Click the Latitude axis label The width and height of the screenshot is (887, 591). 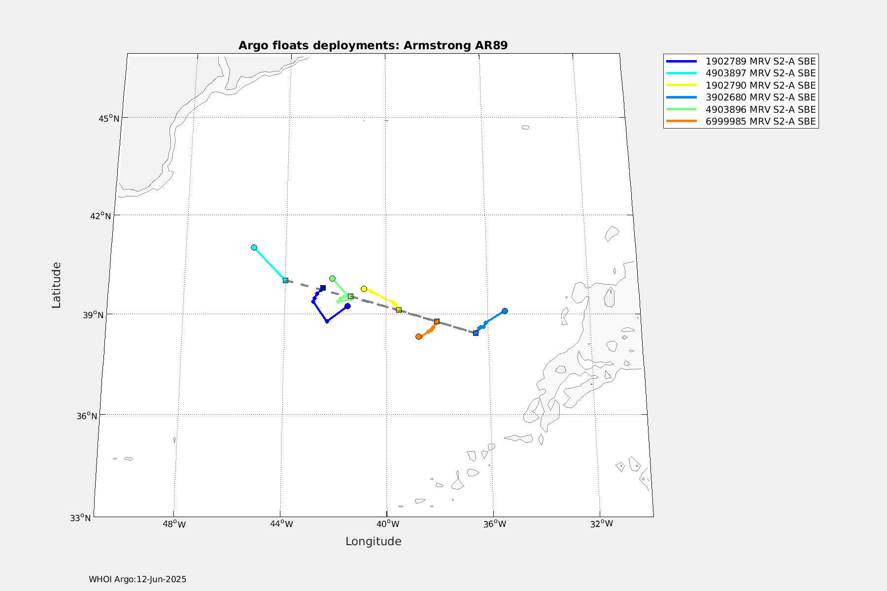coord(57,286)
